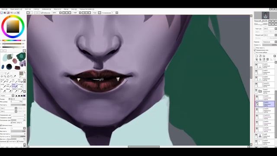Open the Layer (Слой) menu
The height and width of the screenshot is (156, 277).
36,9
